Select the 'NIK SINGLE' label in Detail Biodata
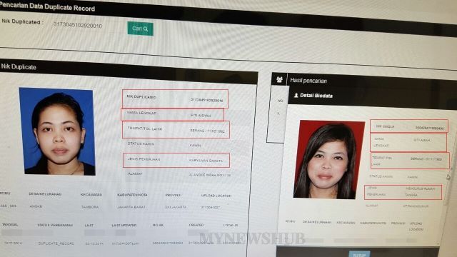457x257 pixels. click(385, 126)
